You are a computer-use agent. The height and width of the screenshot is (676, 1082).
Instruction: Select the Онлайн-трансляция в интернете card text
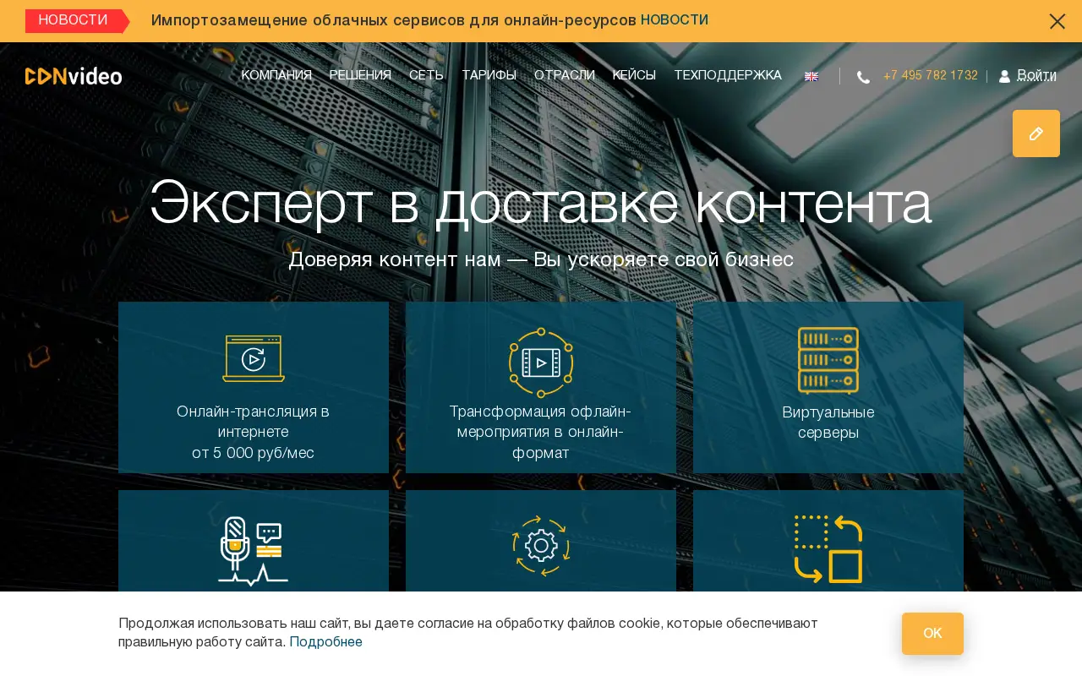click(x=254, y=433)
